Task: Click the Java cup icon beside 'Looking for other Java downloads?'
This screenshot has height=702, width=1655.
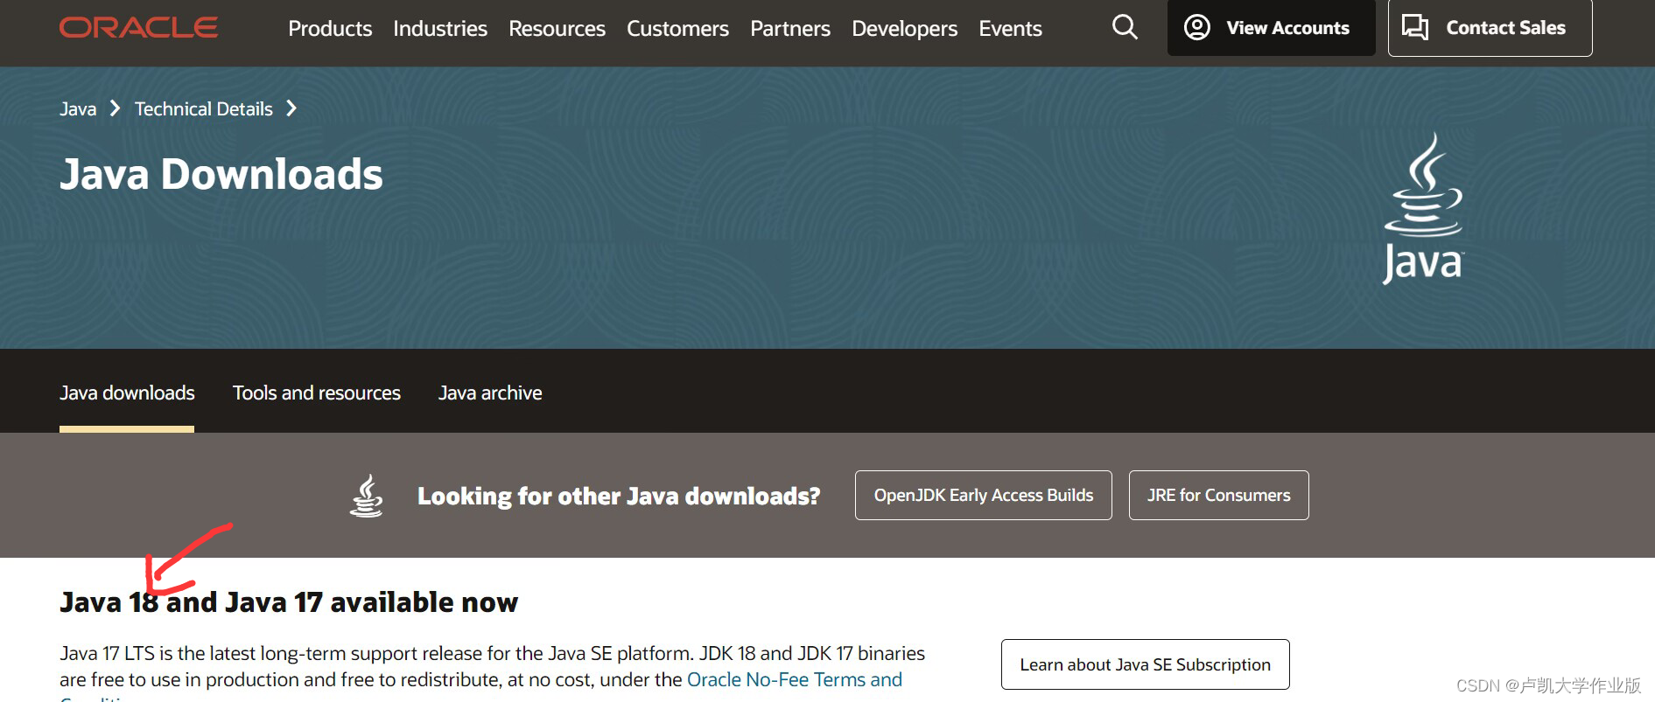Action: [367, 496]
